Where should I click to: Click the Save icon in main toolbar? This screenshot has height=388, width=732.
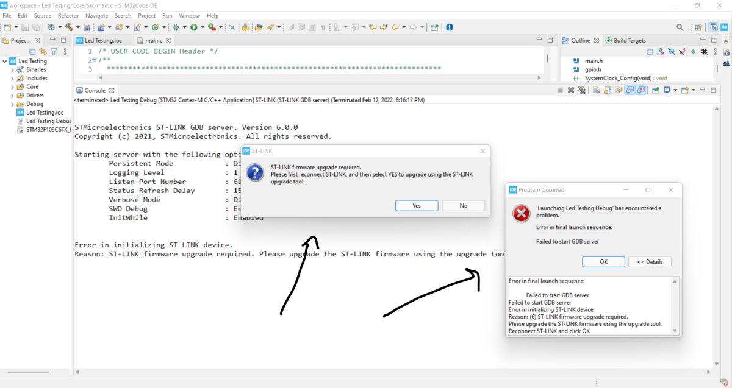[25, 27]
